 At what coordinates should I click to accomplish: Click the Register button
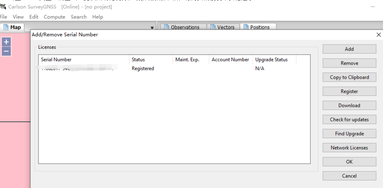coord(349,91)
